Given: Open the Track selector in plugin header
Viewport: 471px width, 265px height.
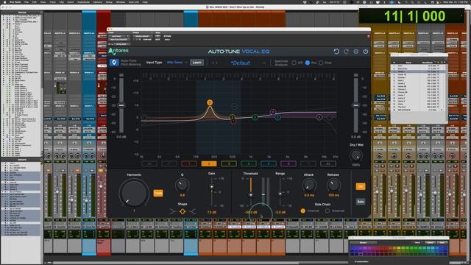Looking at the screenshot, I should (119, 36).
